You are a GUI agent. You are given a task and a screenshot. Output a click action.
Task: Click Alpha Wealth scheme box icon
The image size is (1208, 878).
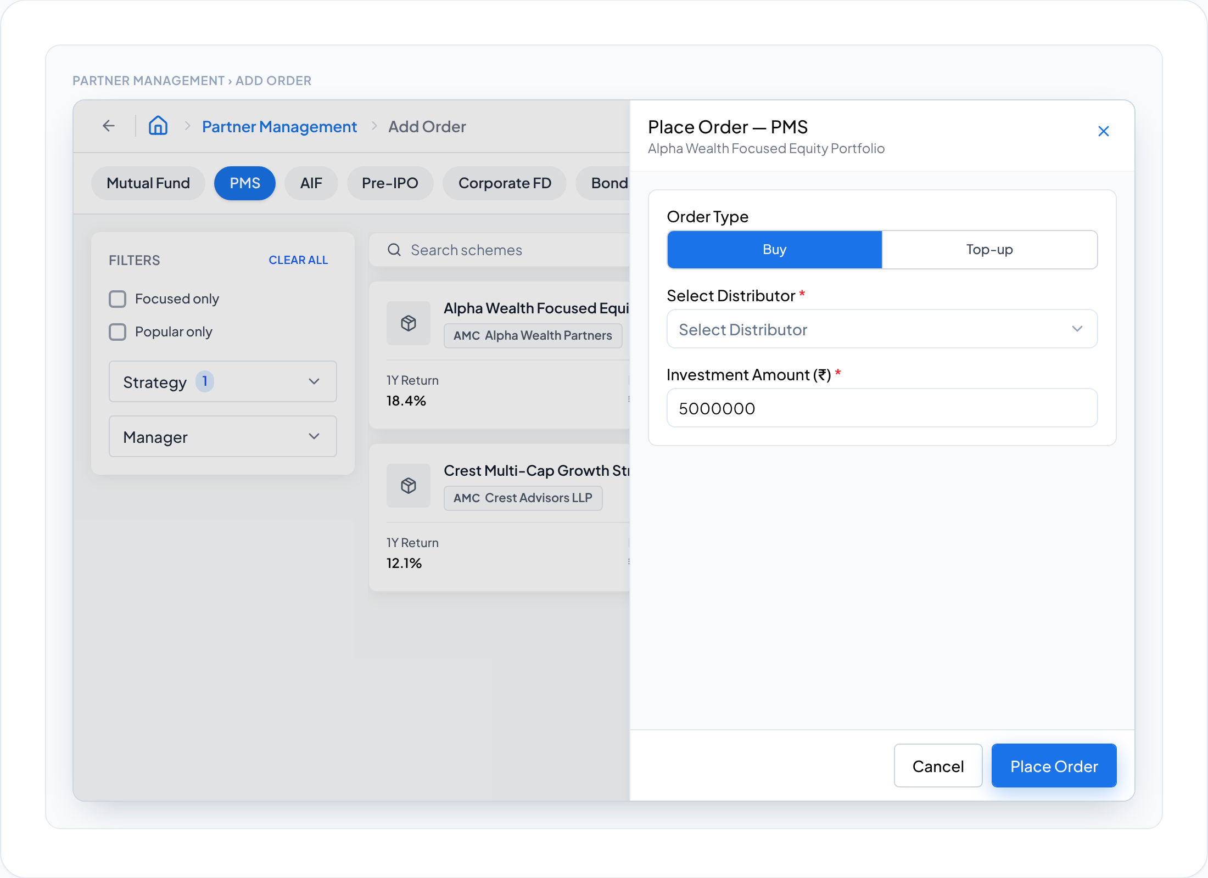[x=409, y=323]
